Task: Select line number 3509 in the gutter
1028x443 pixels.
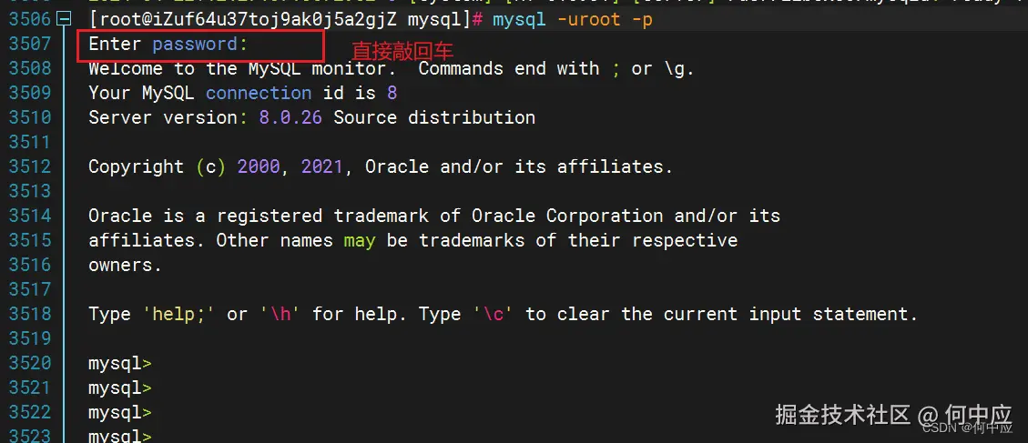Action: click(29, 93)
